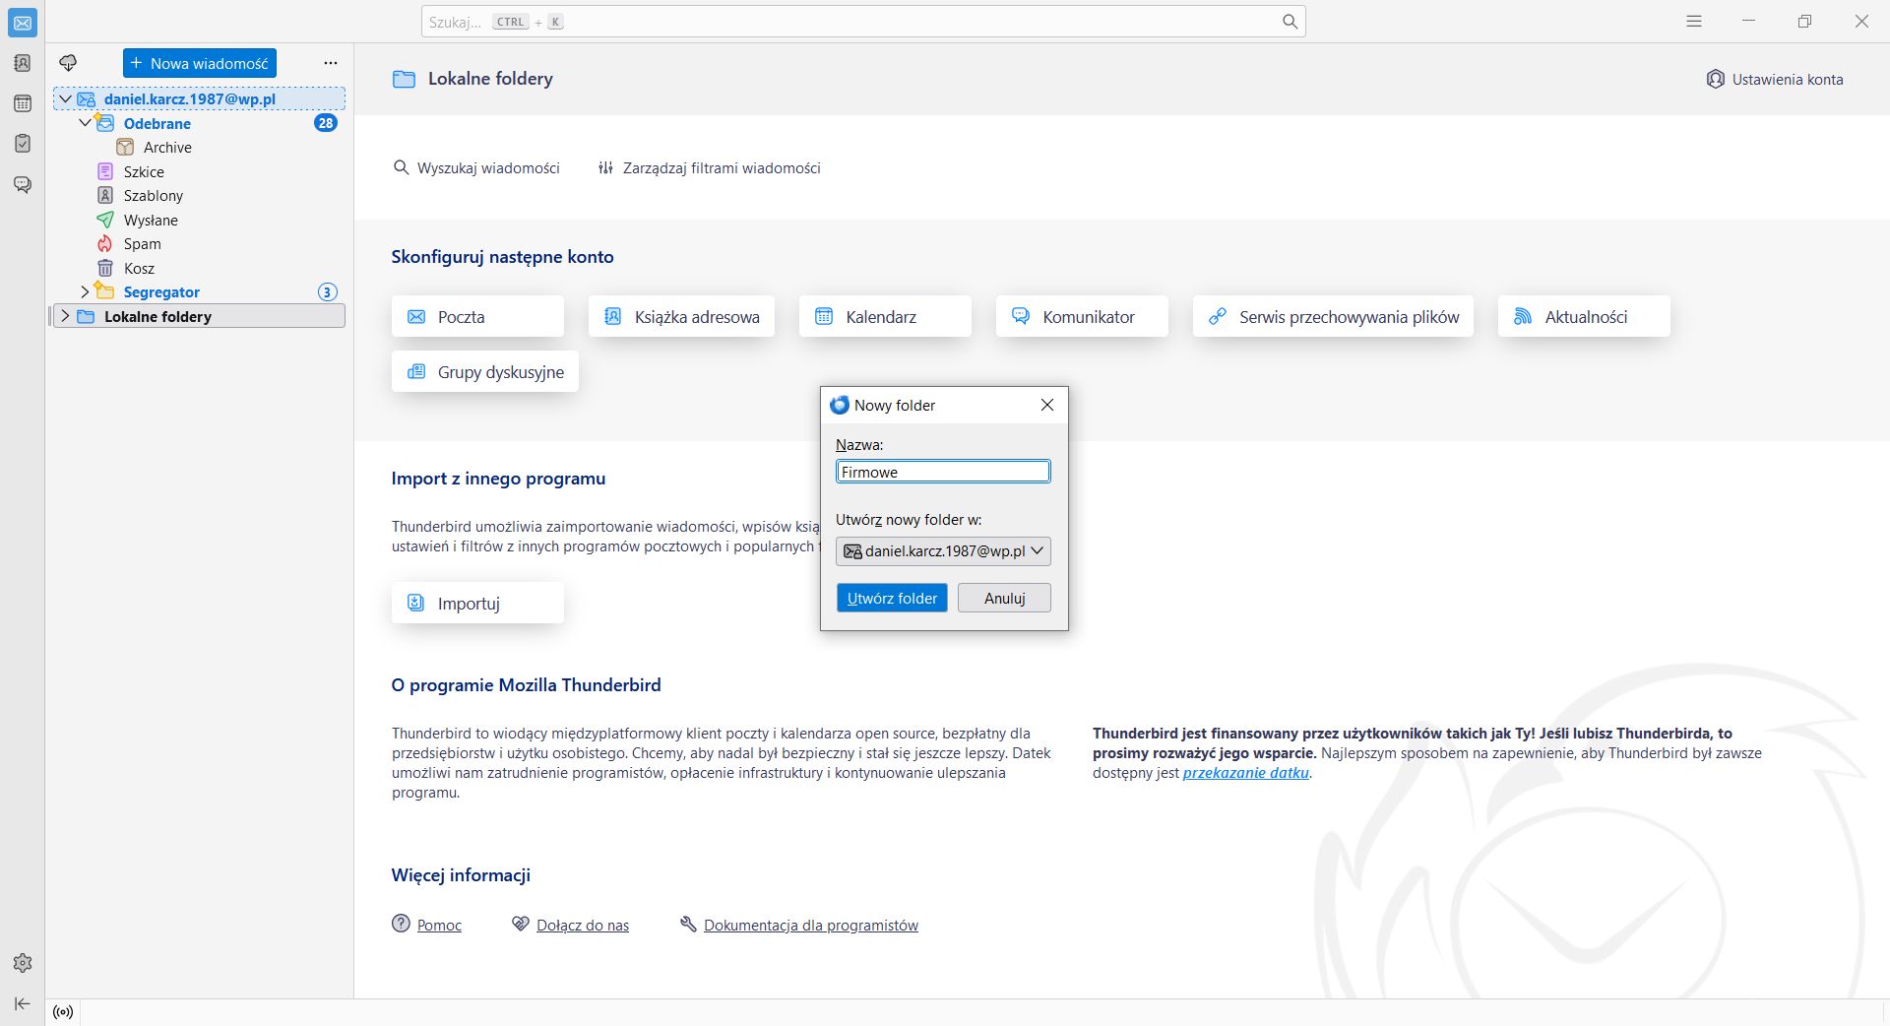Open the Tasks space icon
This screenshot has width=1890, height=1026.
(23, 144)
